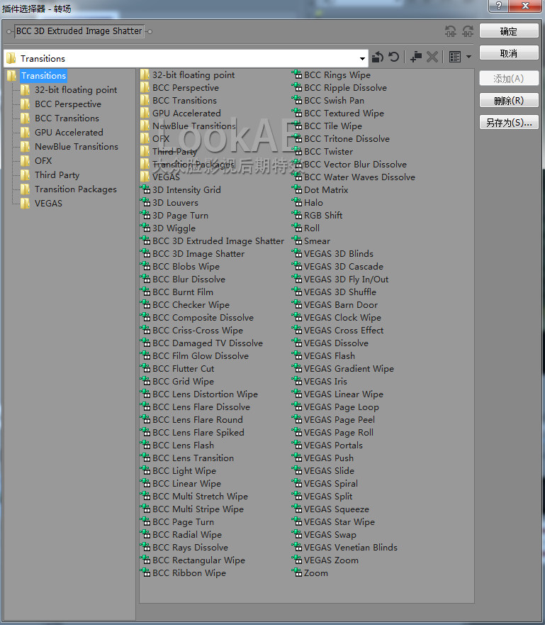
Task: Click the 添加(A) button
Action: pyautogui.click(x=509, y=79)
